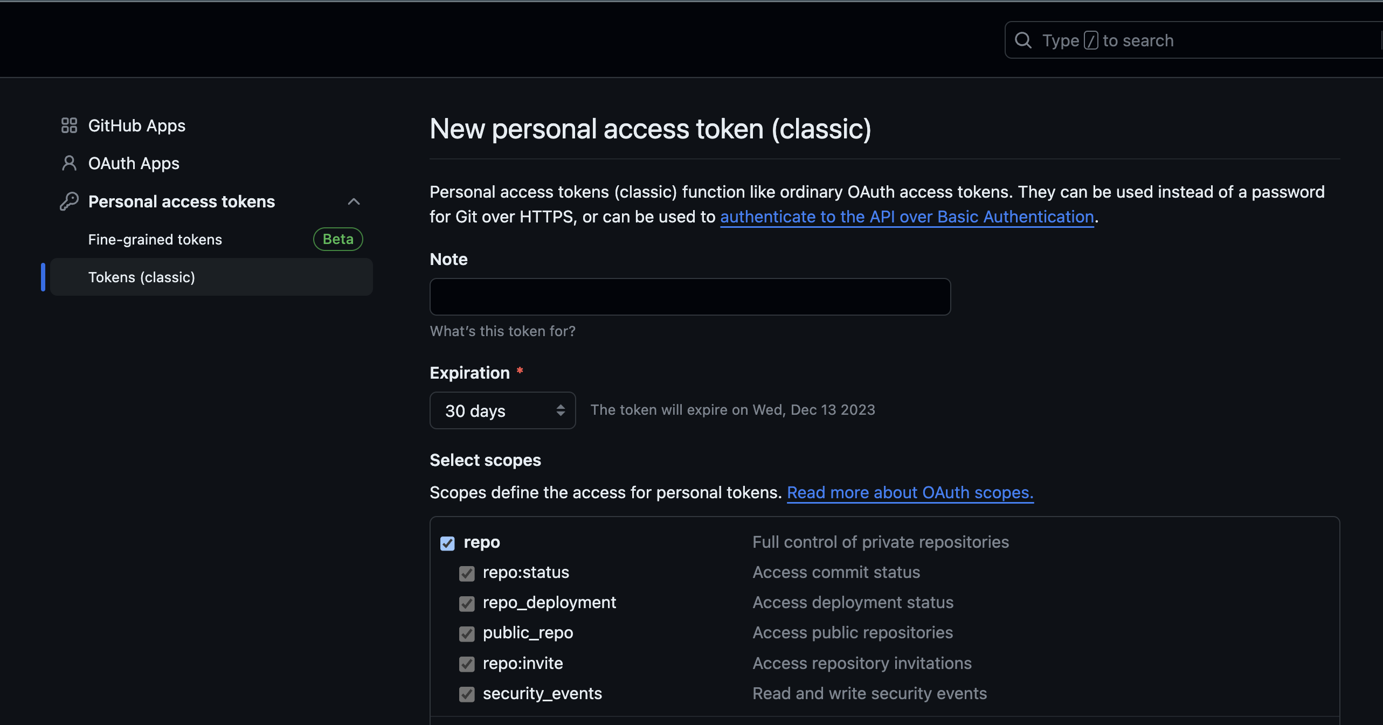The width and height of the screenshot is (1383, 725).
Task: Click the search magnifier icon
Action: pyautogui.click(x=1023, y=40)
